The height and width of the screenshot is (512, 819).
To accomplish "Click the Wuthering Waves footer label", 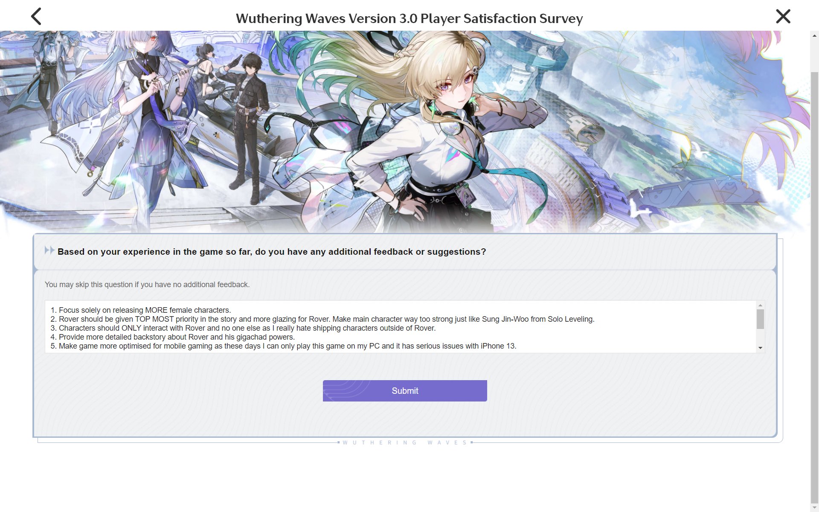I will [x=405, y=442].
